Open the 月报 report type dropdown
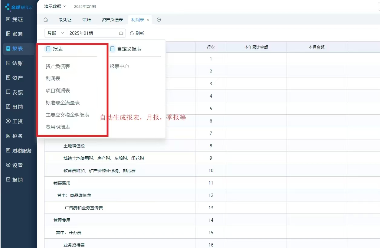380x248 pixels. point(56,33)
